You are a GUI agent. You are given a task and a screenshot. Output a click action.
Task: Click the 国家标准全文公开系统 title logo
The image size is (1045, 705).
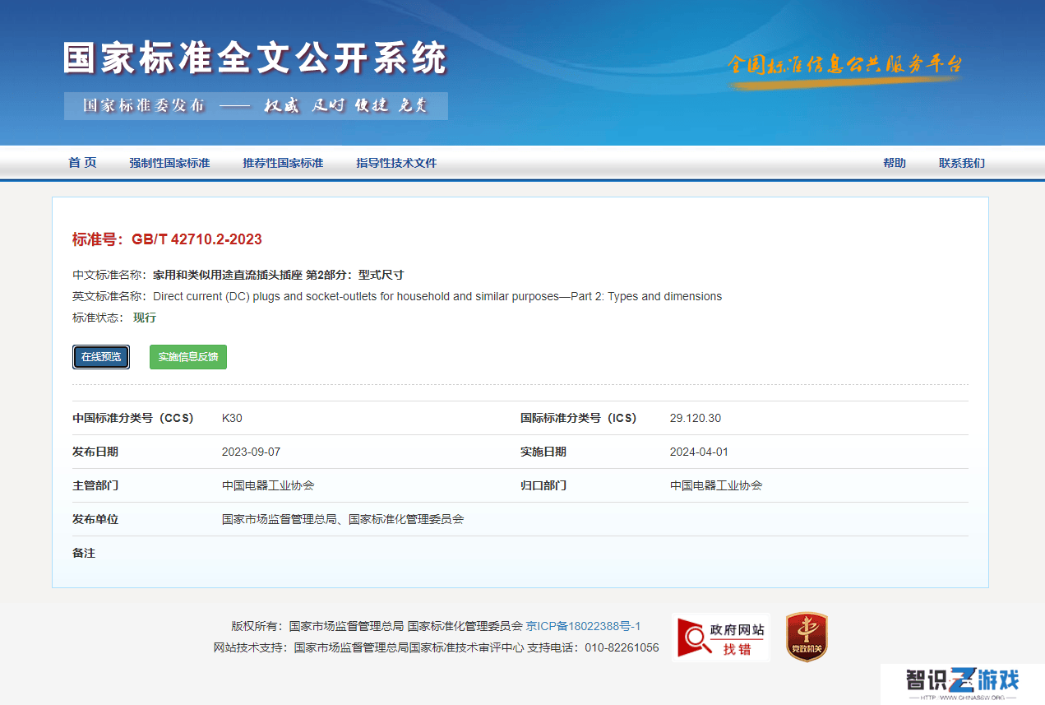[256, 59]
